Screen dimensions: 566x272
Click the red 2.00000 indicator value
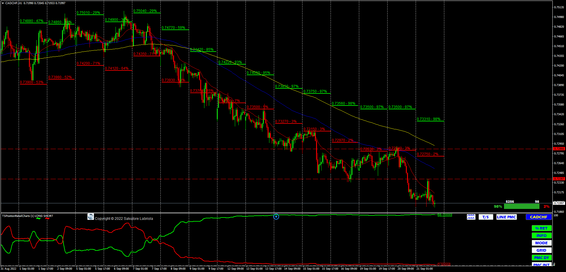coord(444,265)
